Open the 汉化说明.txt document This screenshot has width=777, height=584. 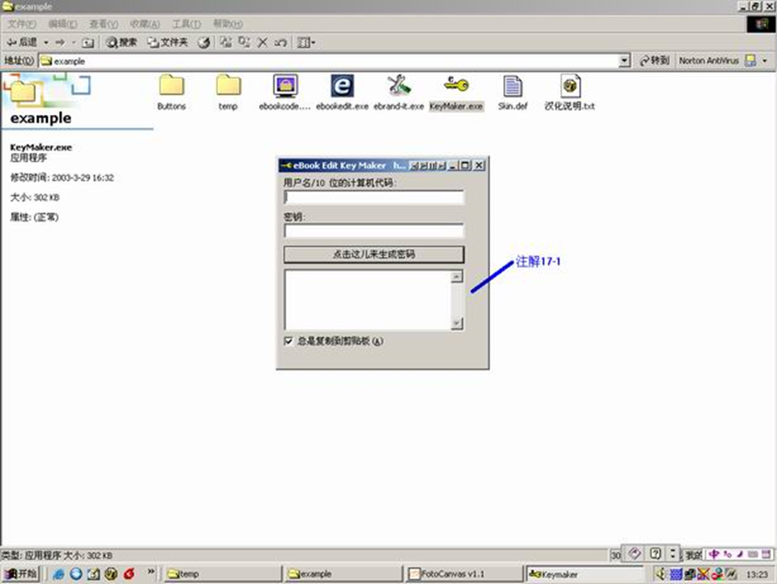(x=570, y=85)
